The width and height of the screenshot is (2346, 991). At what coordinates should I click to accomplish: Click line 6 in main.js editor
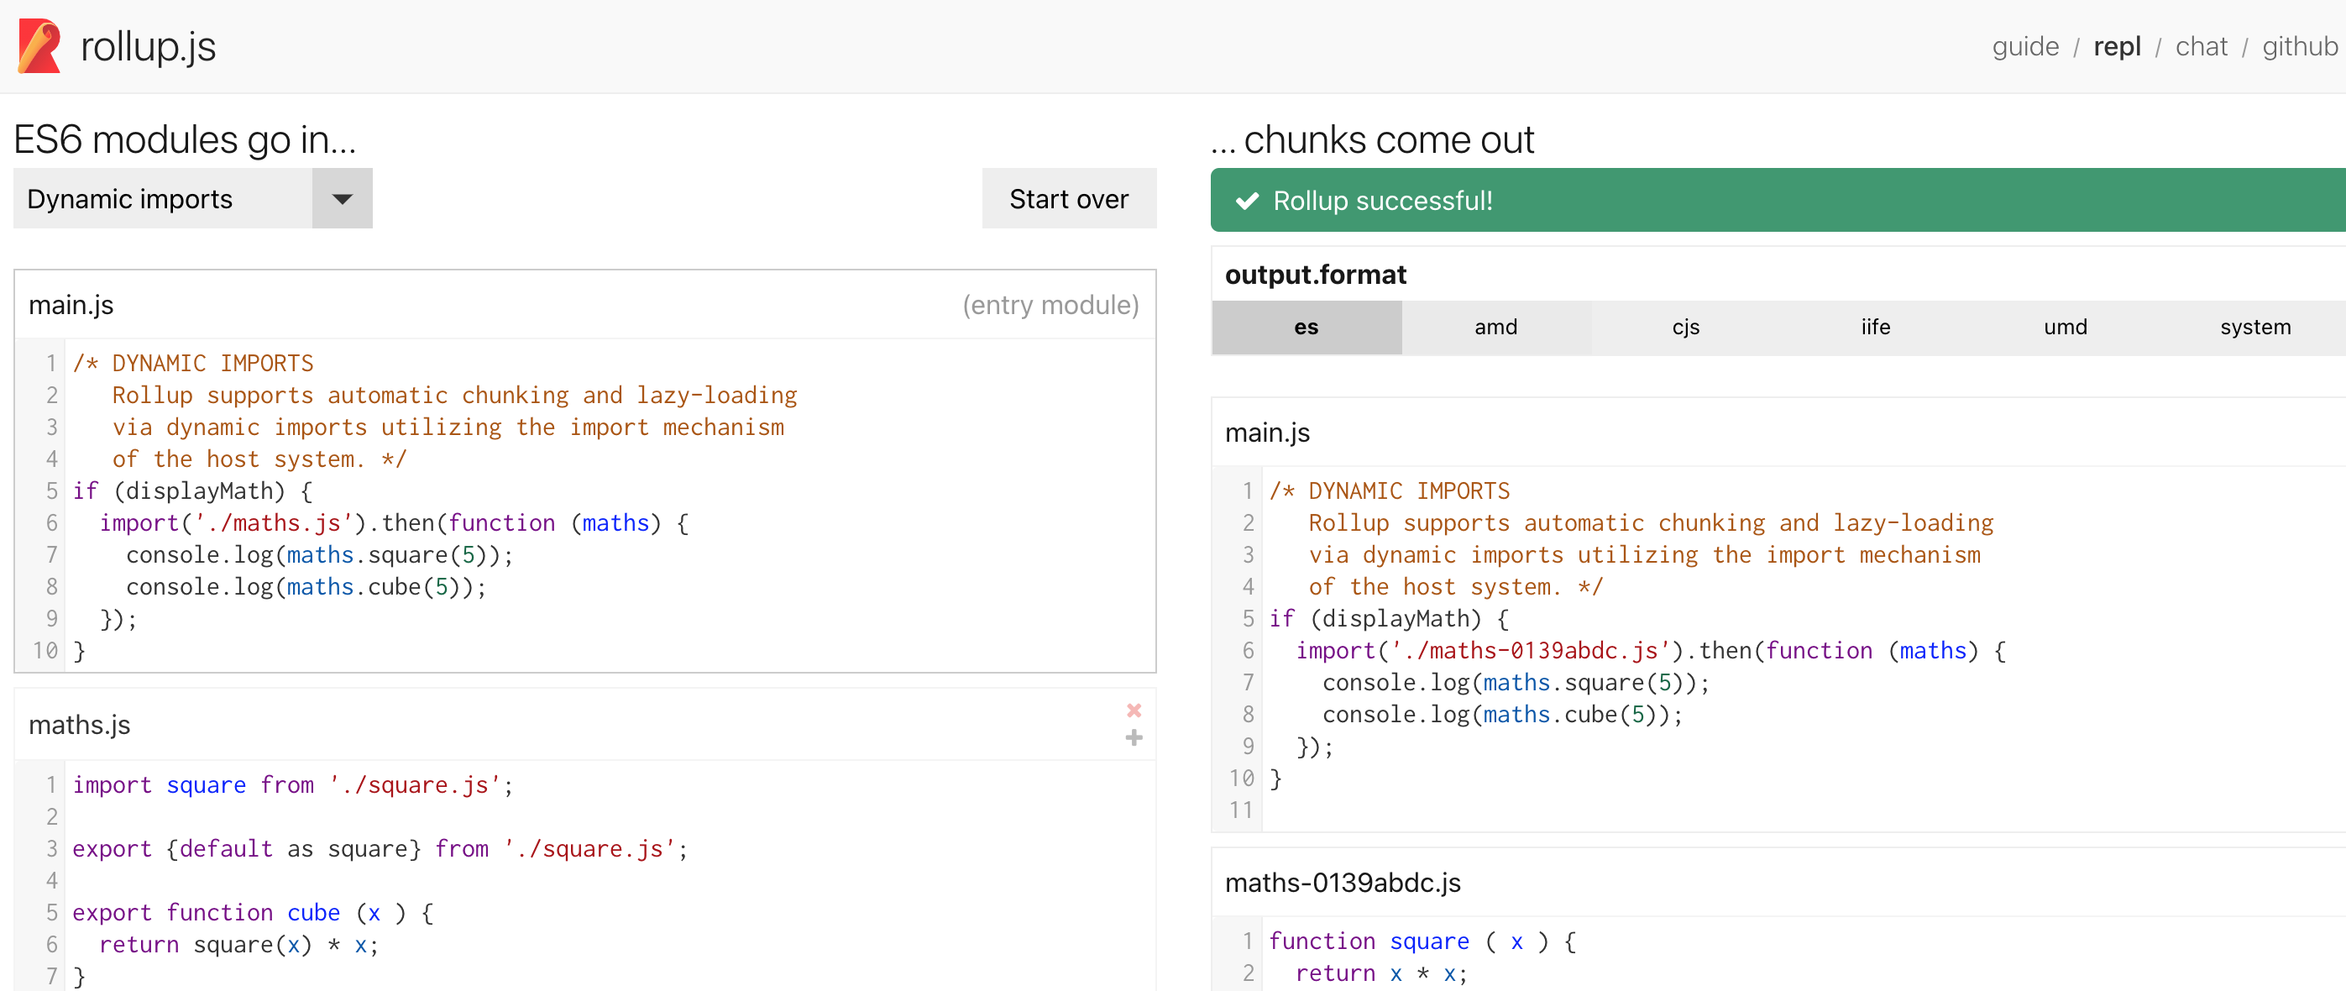click(391, 523)
